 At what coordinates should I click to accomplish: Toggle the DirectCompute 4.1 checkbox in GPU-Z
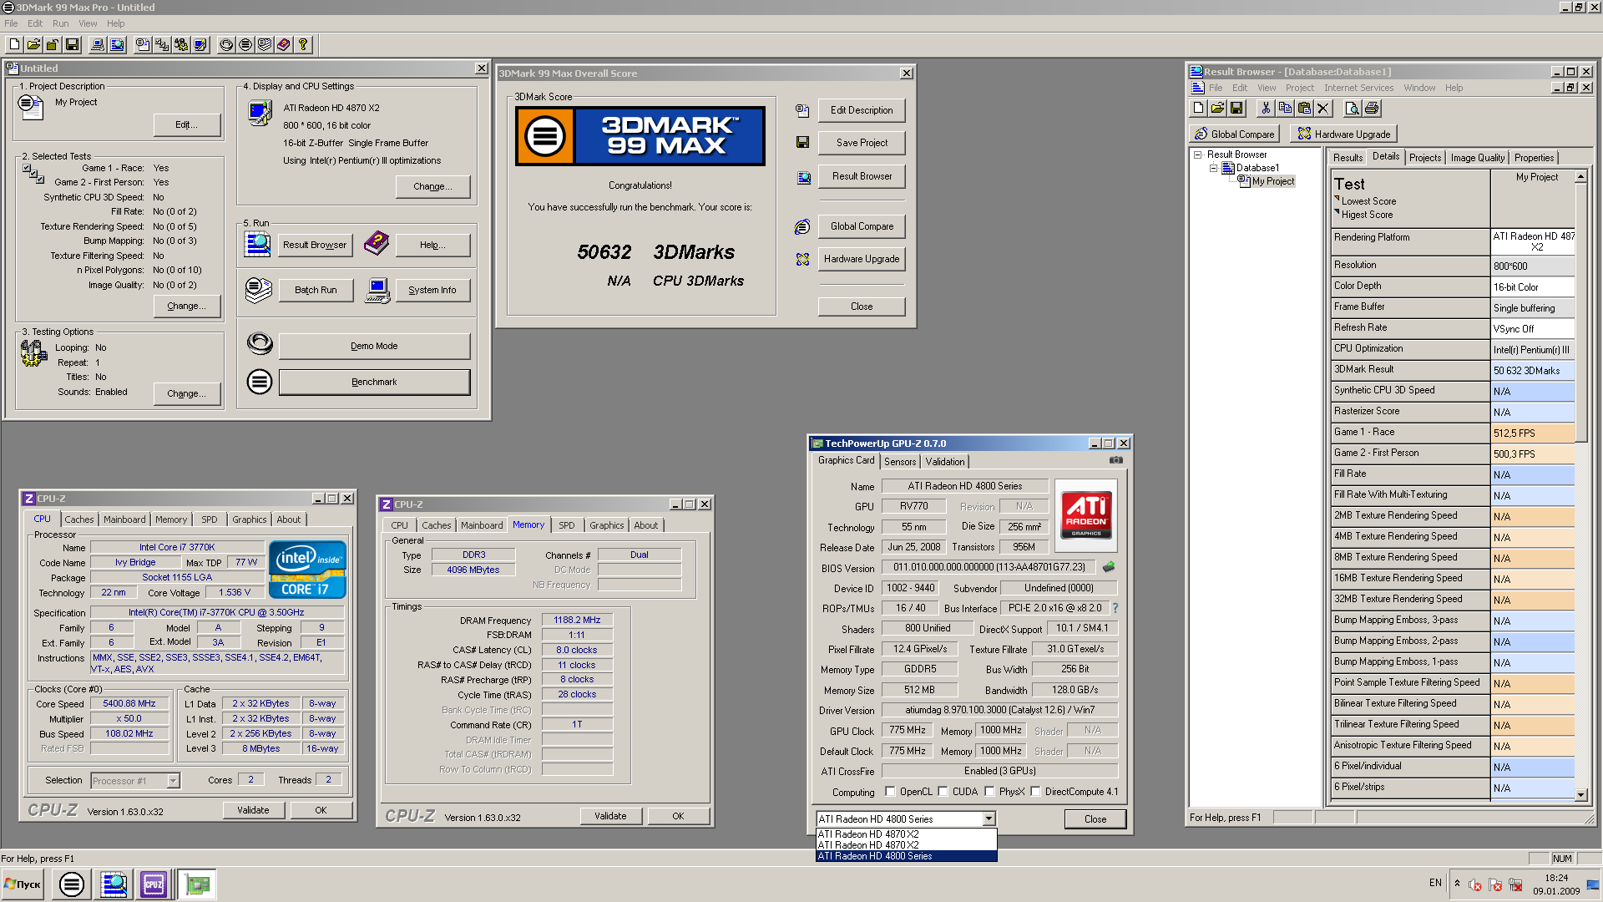tap(1035, 792)
